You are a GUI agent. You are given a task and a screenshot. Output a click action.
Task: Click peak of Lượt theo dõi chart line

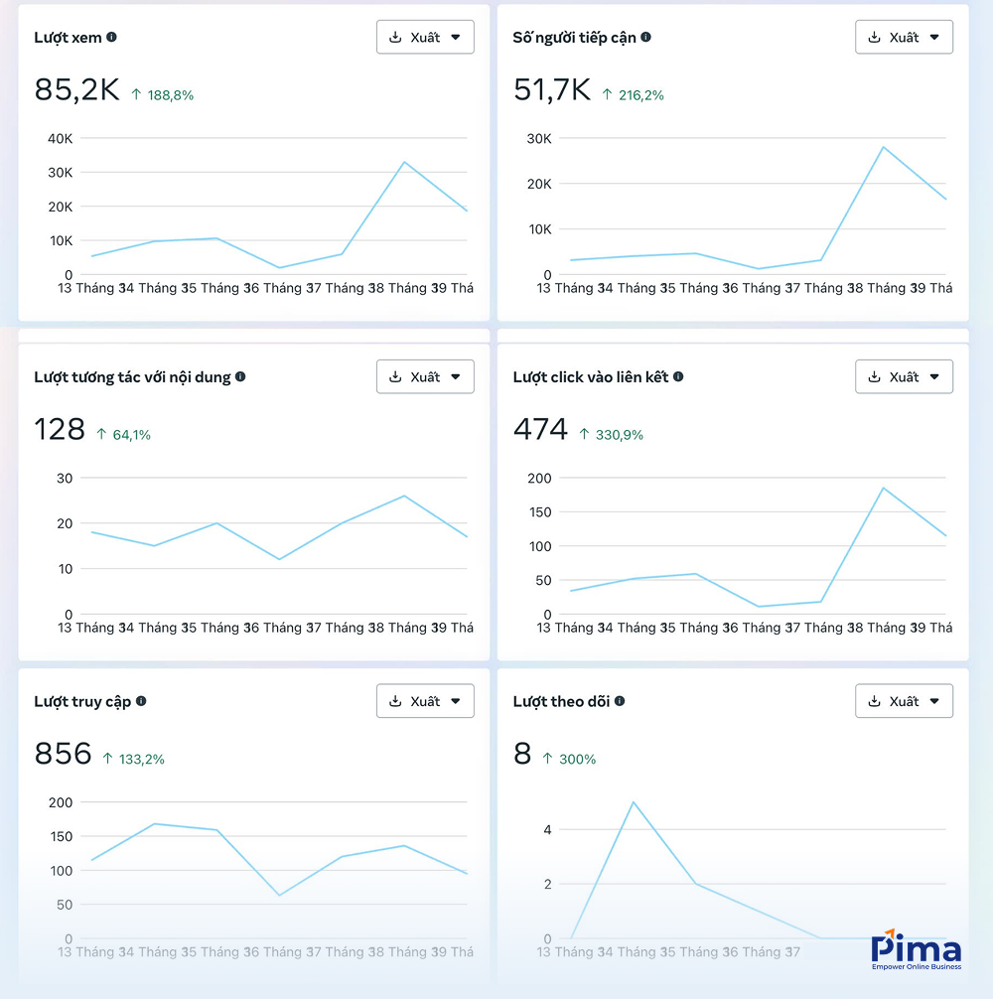point(634,802)
